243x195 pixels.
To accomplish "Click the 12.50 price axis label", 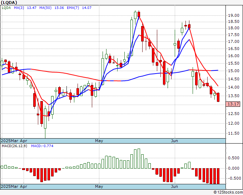I will pos(234,114).
